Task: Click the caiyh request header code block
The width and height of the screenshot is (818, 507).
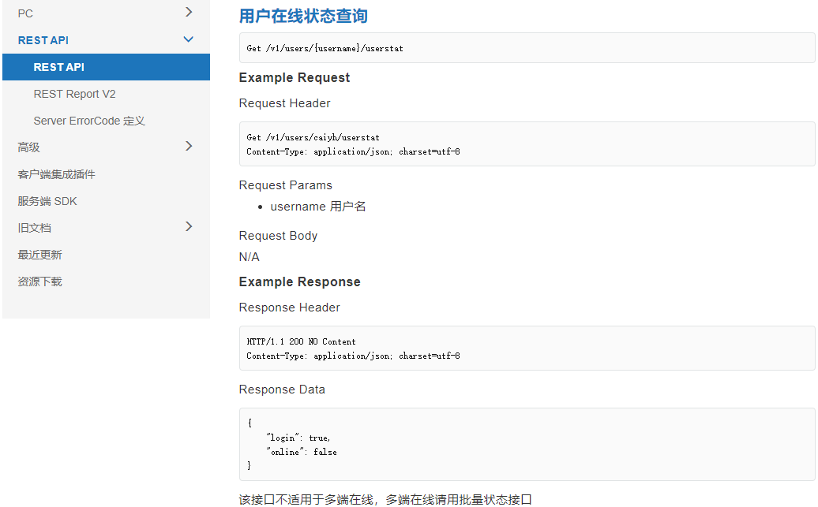Action: [527, 144]
